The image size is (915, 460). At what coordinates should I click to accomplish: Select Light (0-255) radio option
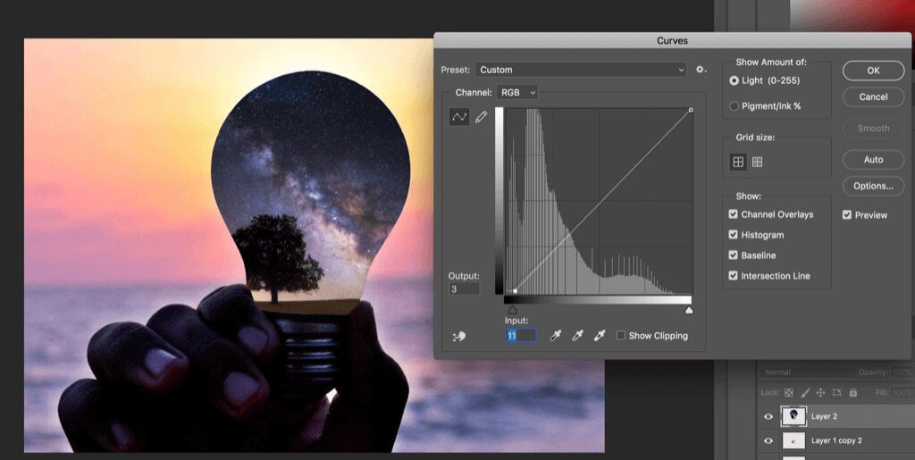(735, 80)
